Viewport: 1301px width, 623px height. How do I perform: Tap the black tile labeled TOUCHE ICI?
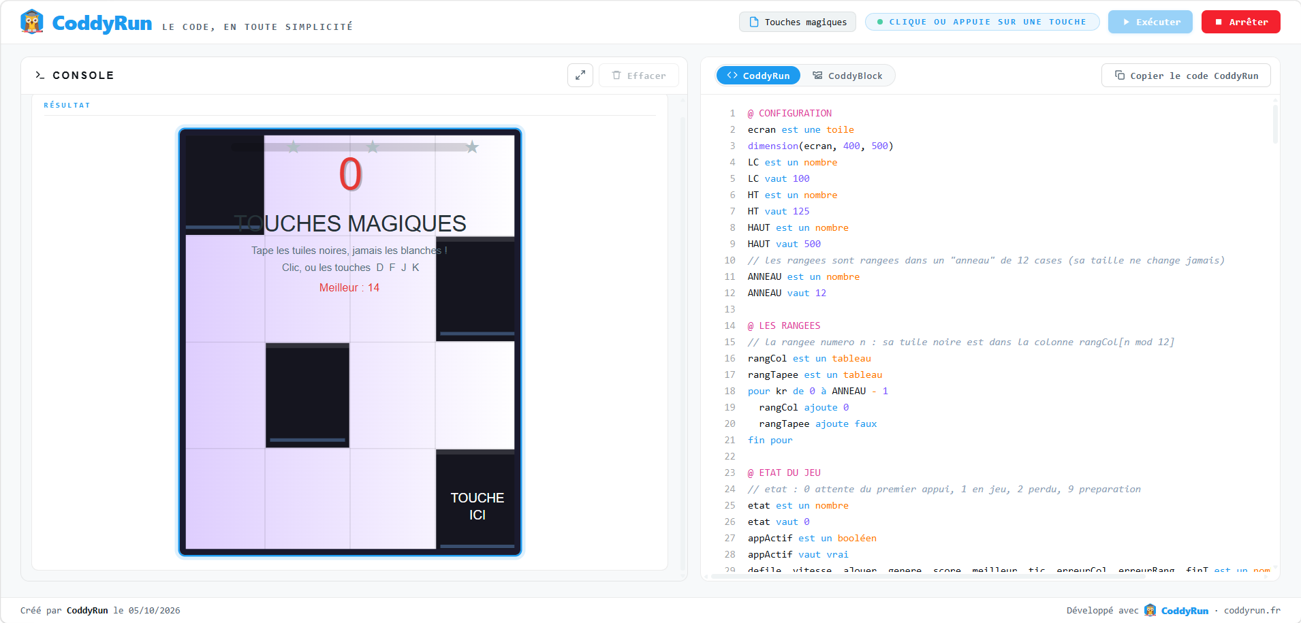(475, 499)
